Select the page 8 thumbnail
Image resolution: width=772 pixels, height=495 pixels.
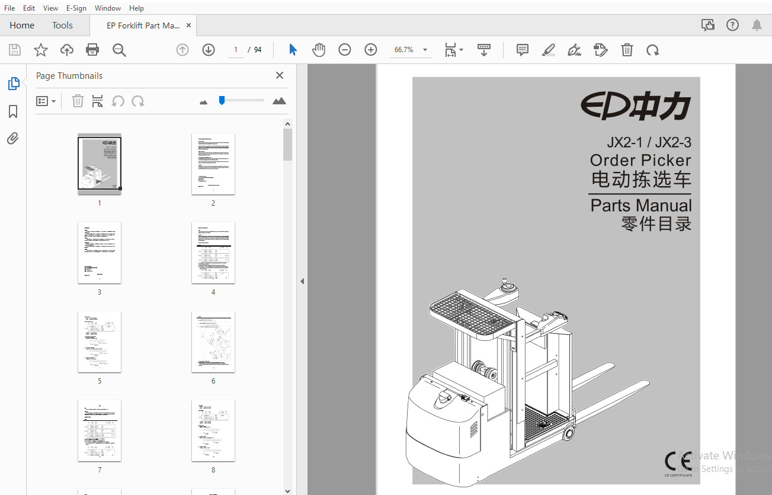point(213,431)
